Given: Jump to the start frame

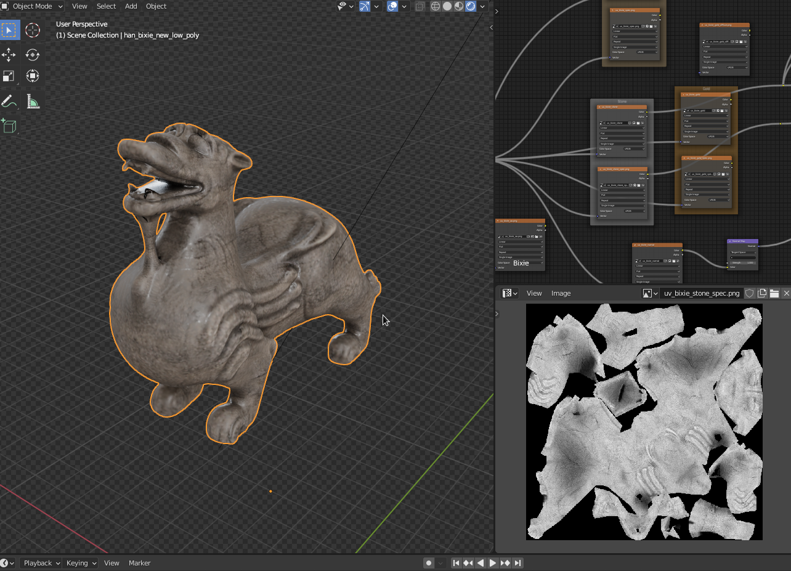Looking at the screenshot, I should [x=456, y=563].
